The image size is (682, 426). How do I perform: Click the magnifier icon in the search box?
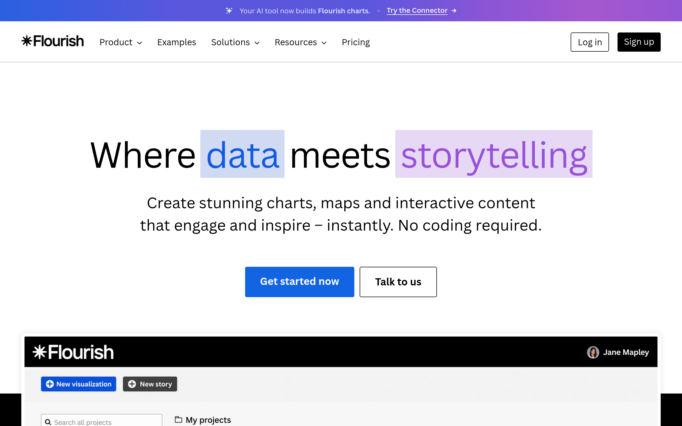tap(48, 422)
